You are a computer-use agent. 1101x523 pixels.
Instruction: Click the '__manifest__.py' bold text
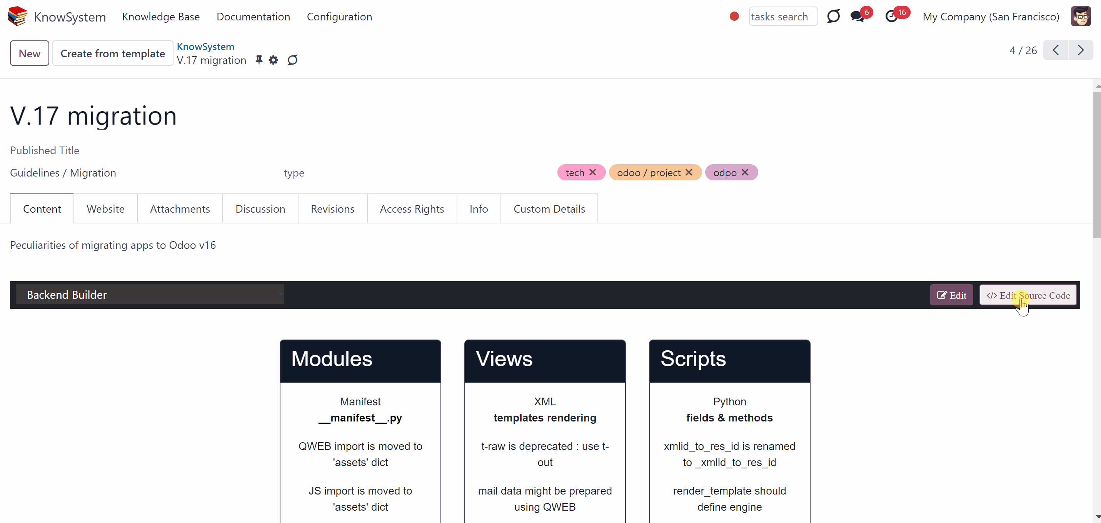[x=360, y=418]
